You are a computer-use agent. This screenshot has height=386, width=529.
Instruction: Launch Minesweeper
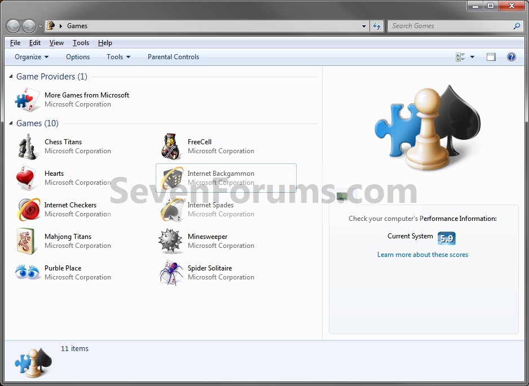tap(208, 237)
